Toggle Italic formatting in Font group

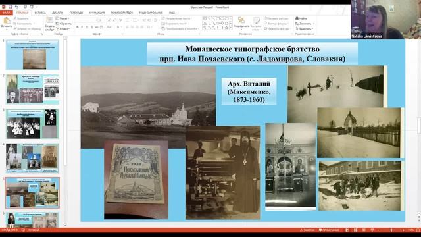click(x=82, y=27)
